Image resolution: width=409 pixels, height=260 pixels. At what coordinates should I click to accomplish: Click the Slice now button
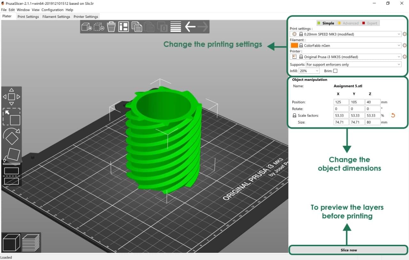349,250
